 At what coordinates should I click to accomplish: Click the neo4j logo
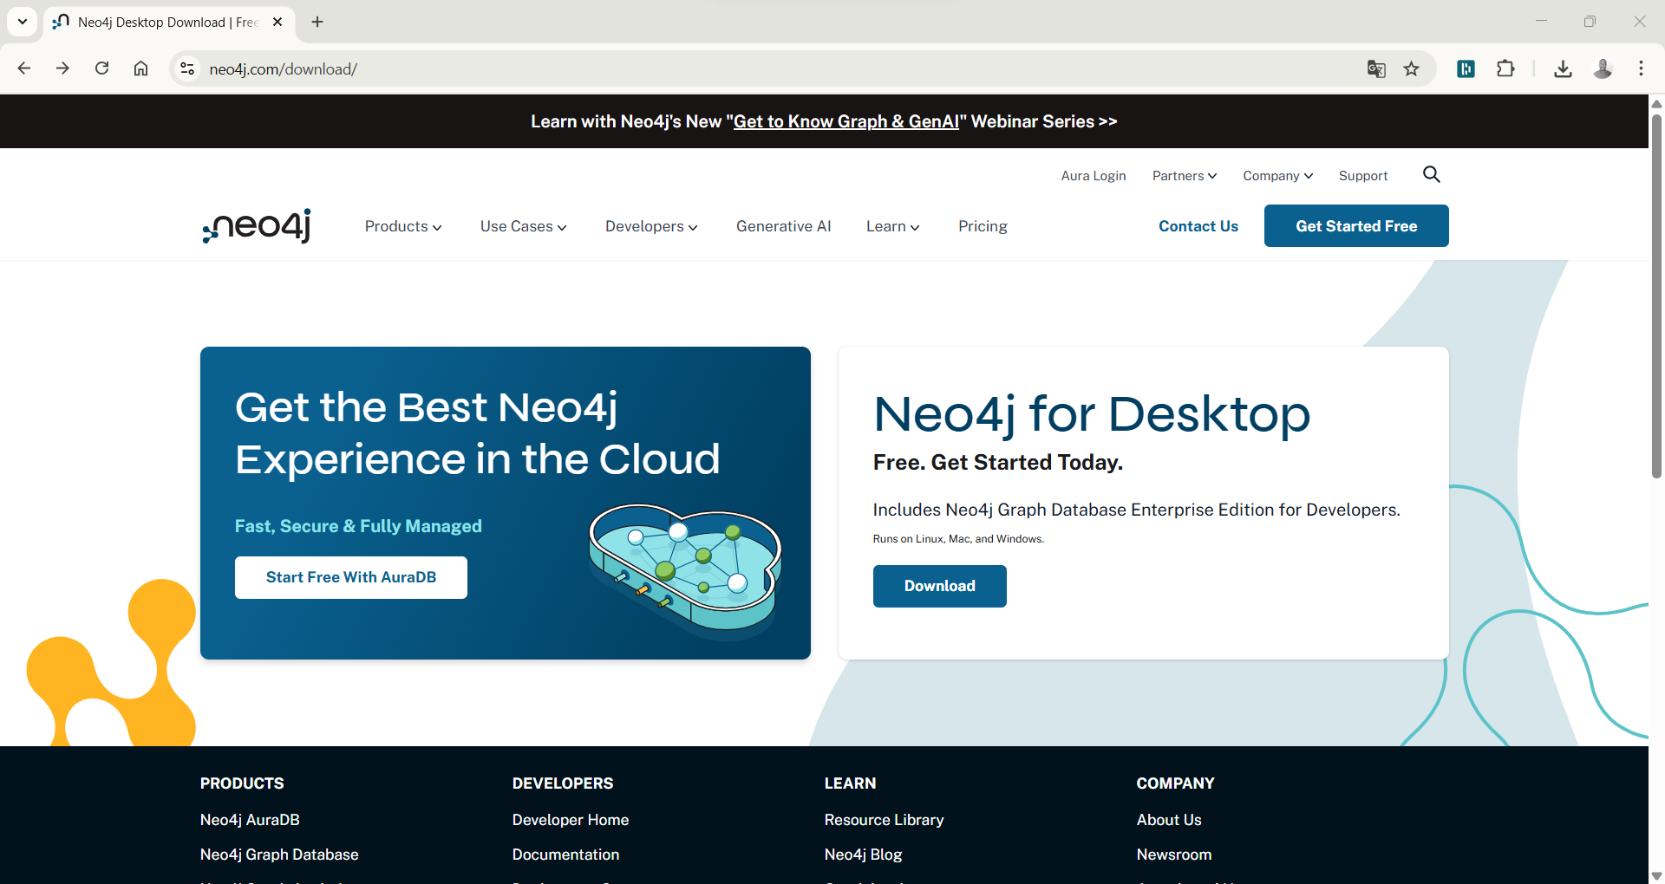click(x=257, y=225)
